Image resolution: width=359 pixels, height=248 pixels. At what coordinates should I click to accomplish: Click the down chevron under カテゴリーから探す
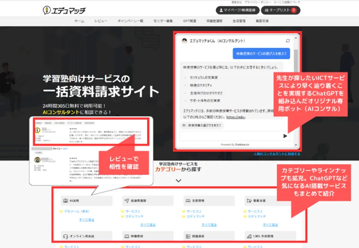click(x=178, y=181)
